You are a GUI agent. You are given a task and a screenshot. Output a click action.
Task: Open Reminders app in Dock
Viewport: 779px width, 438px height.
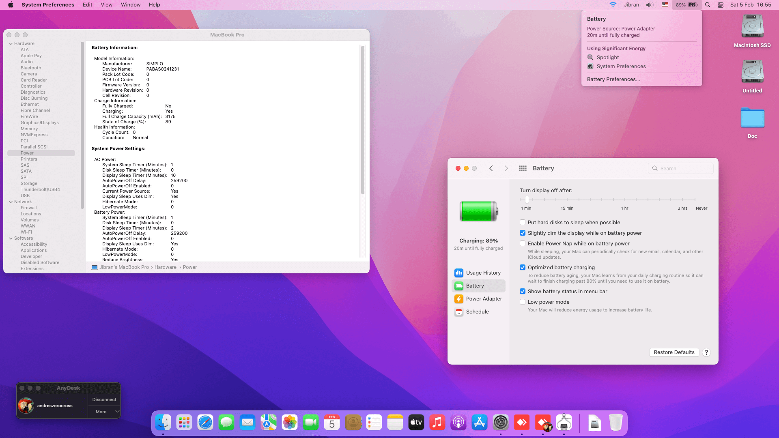(374, 423)
